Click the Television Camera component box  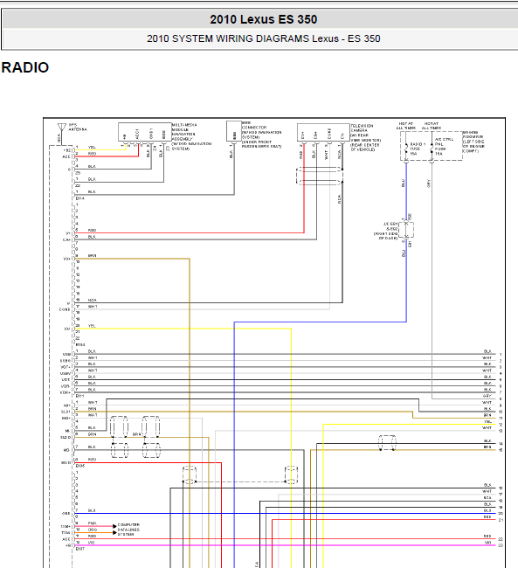(323, 133)
